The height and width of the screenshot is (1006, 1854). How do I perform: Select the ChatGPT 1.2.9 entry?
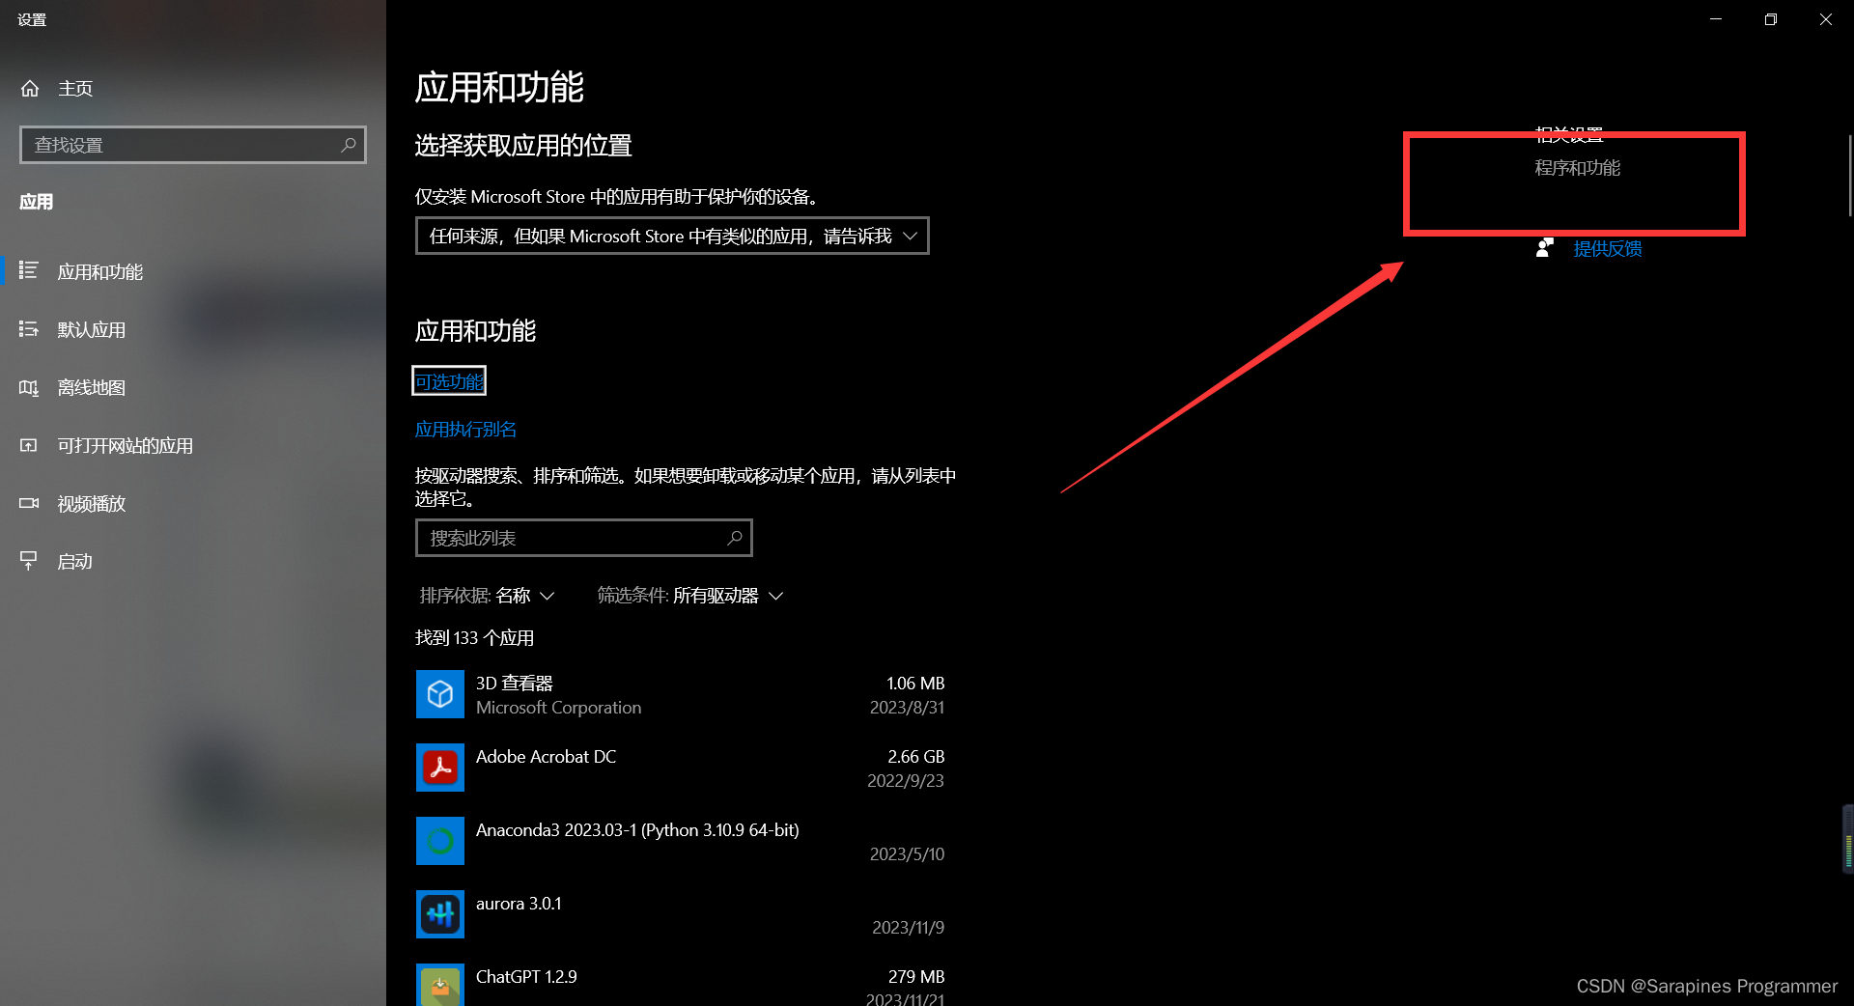681,985
